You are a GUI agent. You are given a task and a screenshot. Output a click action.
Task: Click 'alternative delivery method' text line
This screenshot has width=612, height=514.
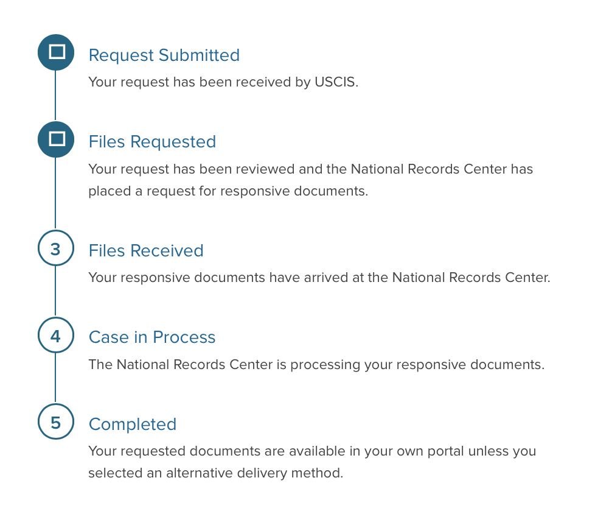tap(215, 473)
